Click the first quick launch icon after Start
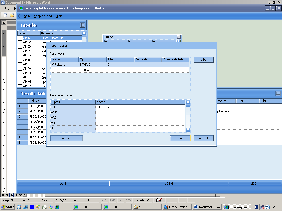The width and height of the screenshot is (282, 211). 19,207
